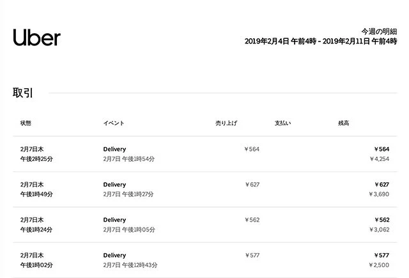The width and height of the screenshot is (409, 278).
Task: Click the 午後1時24分 transaction status
Action: click(x=36, y=229)
